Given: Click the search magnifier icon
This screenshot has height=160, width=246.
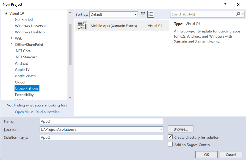Looking at the screenshot, I should (x=238, y=14).
